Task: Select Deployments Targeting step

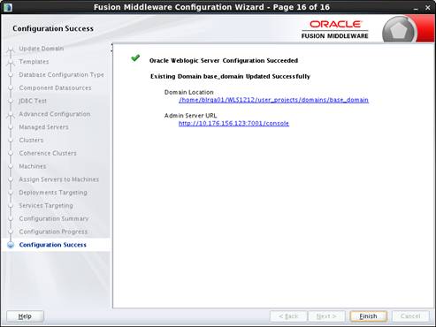Action: point(53,193)
